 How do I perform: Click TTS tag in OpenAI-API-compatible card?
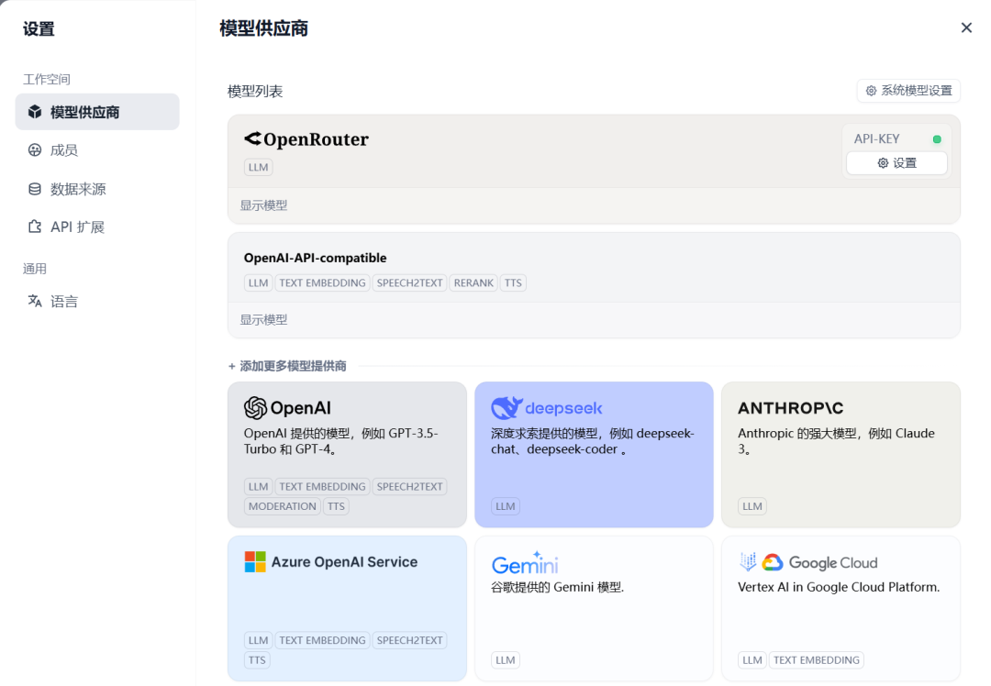513,283
